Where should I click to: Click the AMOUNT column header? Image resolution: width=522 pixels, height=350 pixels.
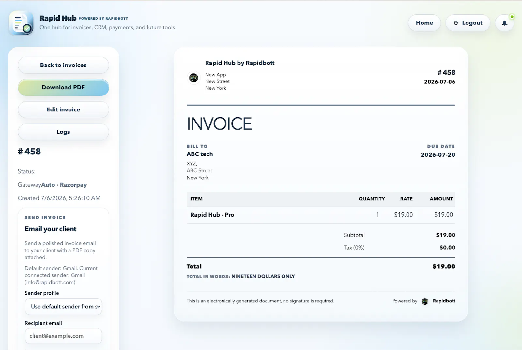click(x=441, y=199)
